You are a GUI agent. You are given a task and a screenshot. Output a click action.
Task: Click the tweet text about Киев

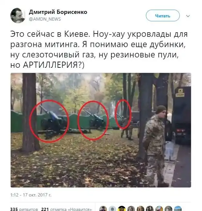[x=99, y=49]
